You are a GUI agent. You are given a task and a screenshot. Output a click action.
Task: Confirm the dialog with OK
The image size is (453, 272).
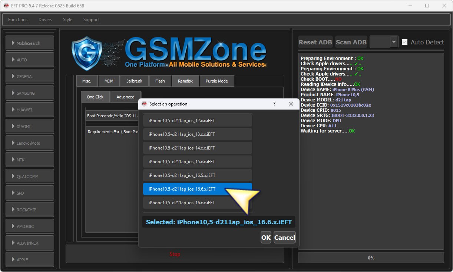coord(266,238)
